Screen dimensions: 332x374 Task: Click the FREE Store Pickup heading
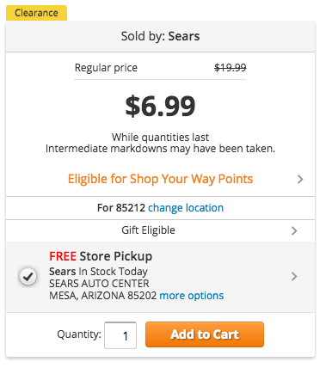(x=101, y=256)
